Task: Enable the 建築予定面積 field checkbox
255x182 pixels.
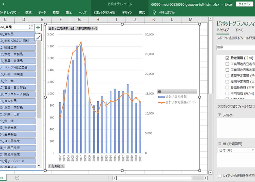Action: click(227, 76)
